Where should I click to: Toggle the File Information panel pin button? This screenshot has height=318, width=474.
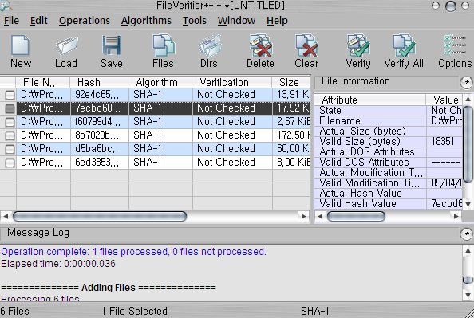467,82
